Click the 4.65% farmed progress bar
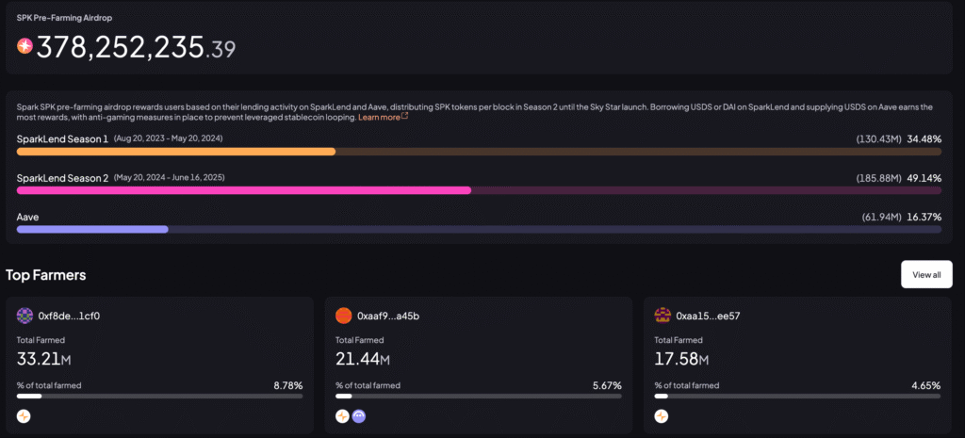This screenshot has width=965, height=438. coord(797,397)
